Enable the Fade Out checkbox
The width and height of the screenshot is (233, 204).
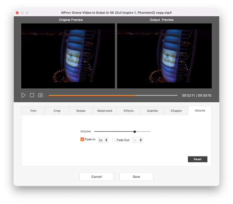tap(114, 140)
